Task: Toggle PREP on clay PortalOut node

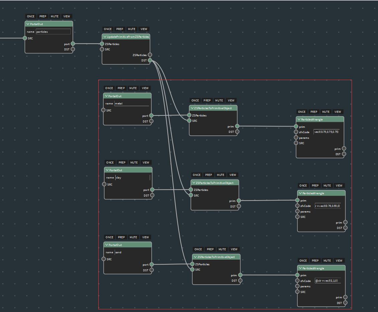Action: [x=122, y=163]
